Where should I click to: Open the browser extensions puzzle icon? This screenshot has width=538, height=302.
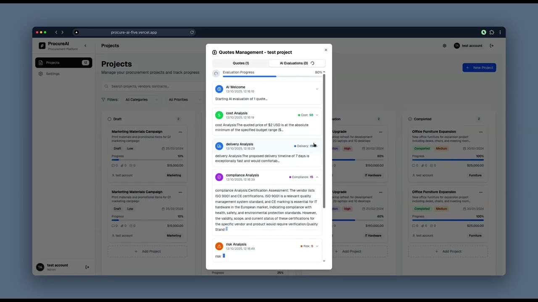point(492,32)
